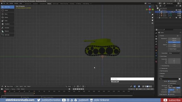Toggle visibility eye of selected controller row
Screen dimensions: 182x102
pyautogui.click(x=178, y=12)
